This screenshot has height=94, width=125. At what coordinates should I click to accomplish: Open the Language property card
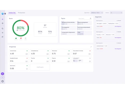coord(82,60)
